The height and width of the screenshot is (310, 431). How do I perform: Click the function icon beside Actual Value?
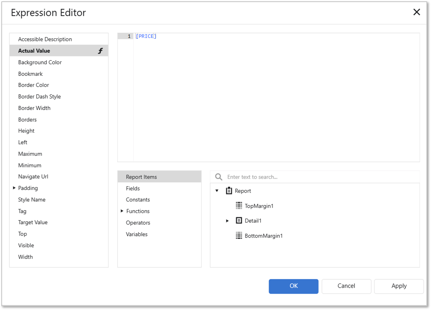[x=101, y=51]
